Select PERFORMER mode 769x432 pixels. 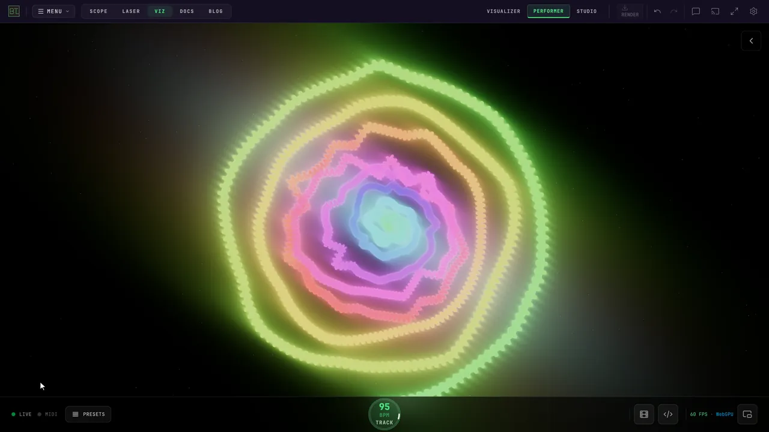(x=549, y=11)
